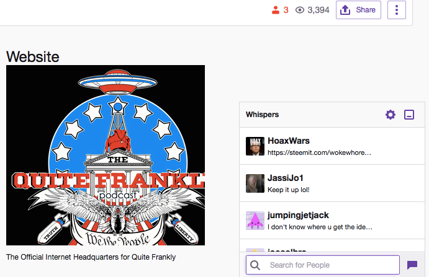This screenshot has height=277, width=429.
Task: Click the Search for People field
Action: [323, 265]
